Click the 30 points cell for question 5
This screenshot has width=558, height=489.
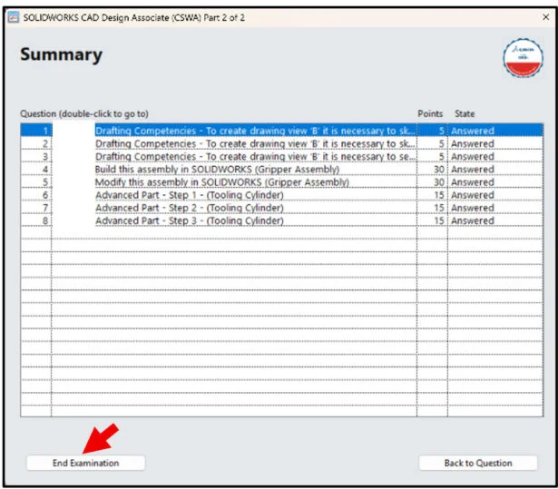(437, 182)
